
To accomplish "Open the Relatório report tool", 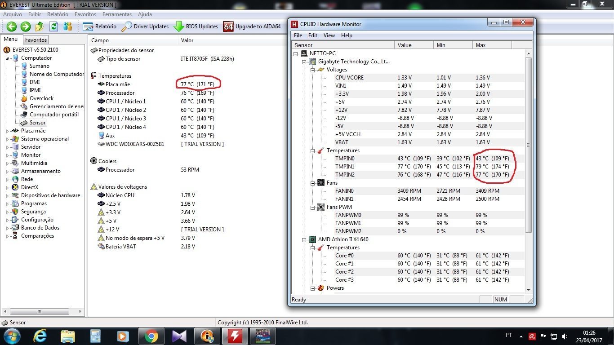I will [100, 27].
